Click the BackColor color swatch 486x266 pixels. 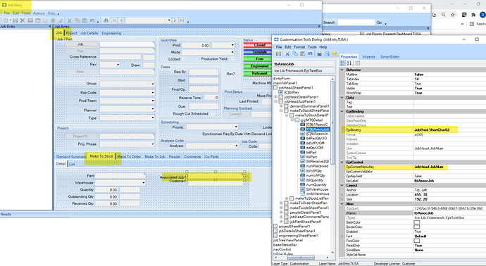point(417,222)
